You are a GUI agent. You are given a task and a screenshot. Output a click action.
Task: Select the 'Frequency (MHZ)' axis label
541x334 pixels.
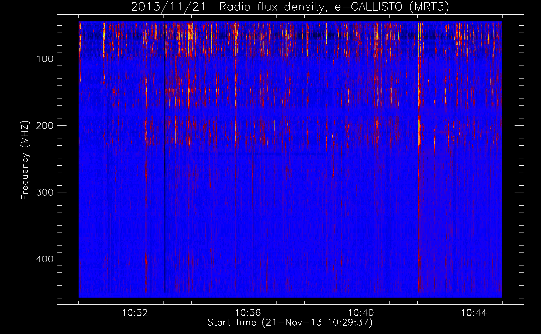click(x=25, y=160)
